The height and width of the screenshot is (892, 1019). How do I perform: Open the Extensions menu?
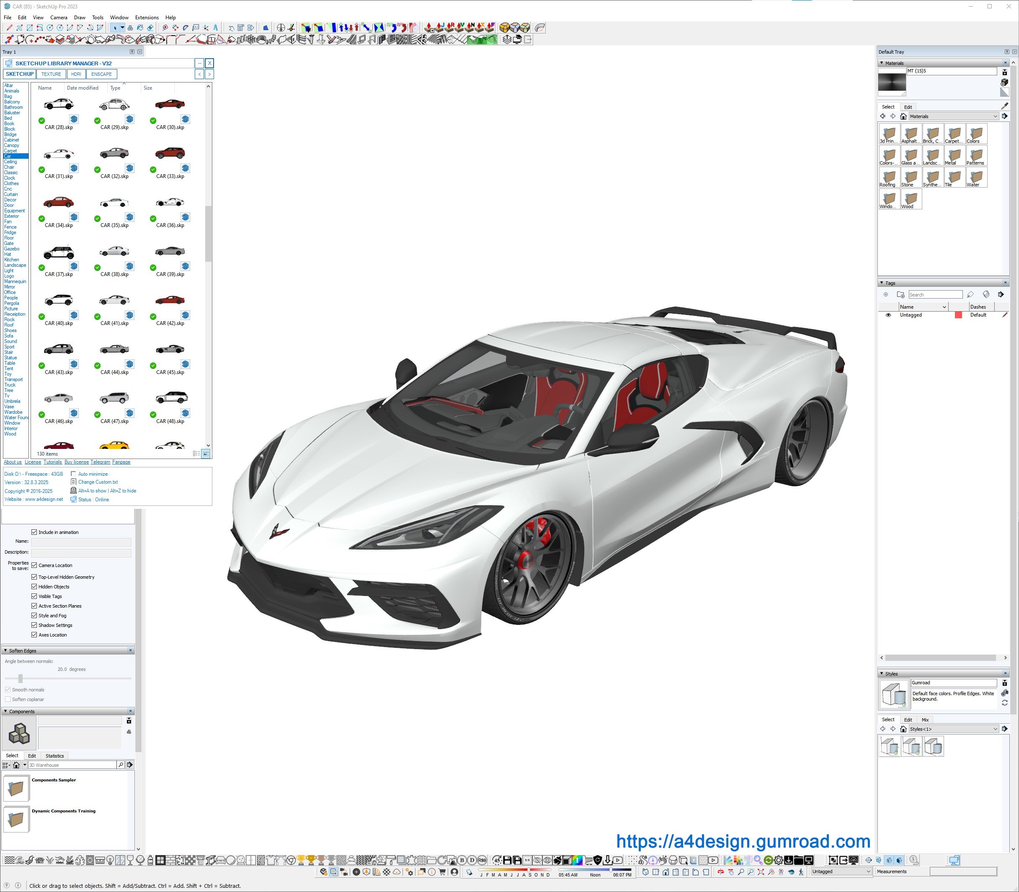147,18
